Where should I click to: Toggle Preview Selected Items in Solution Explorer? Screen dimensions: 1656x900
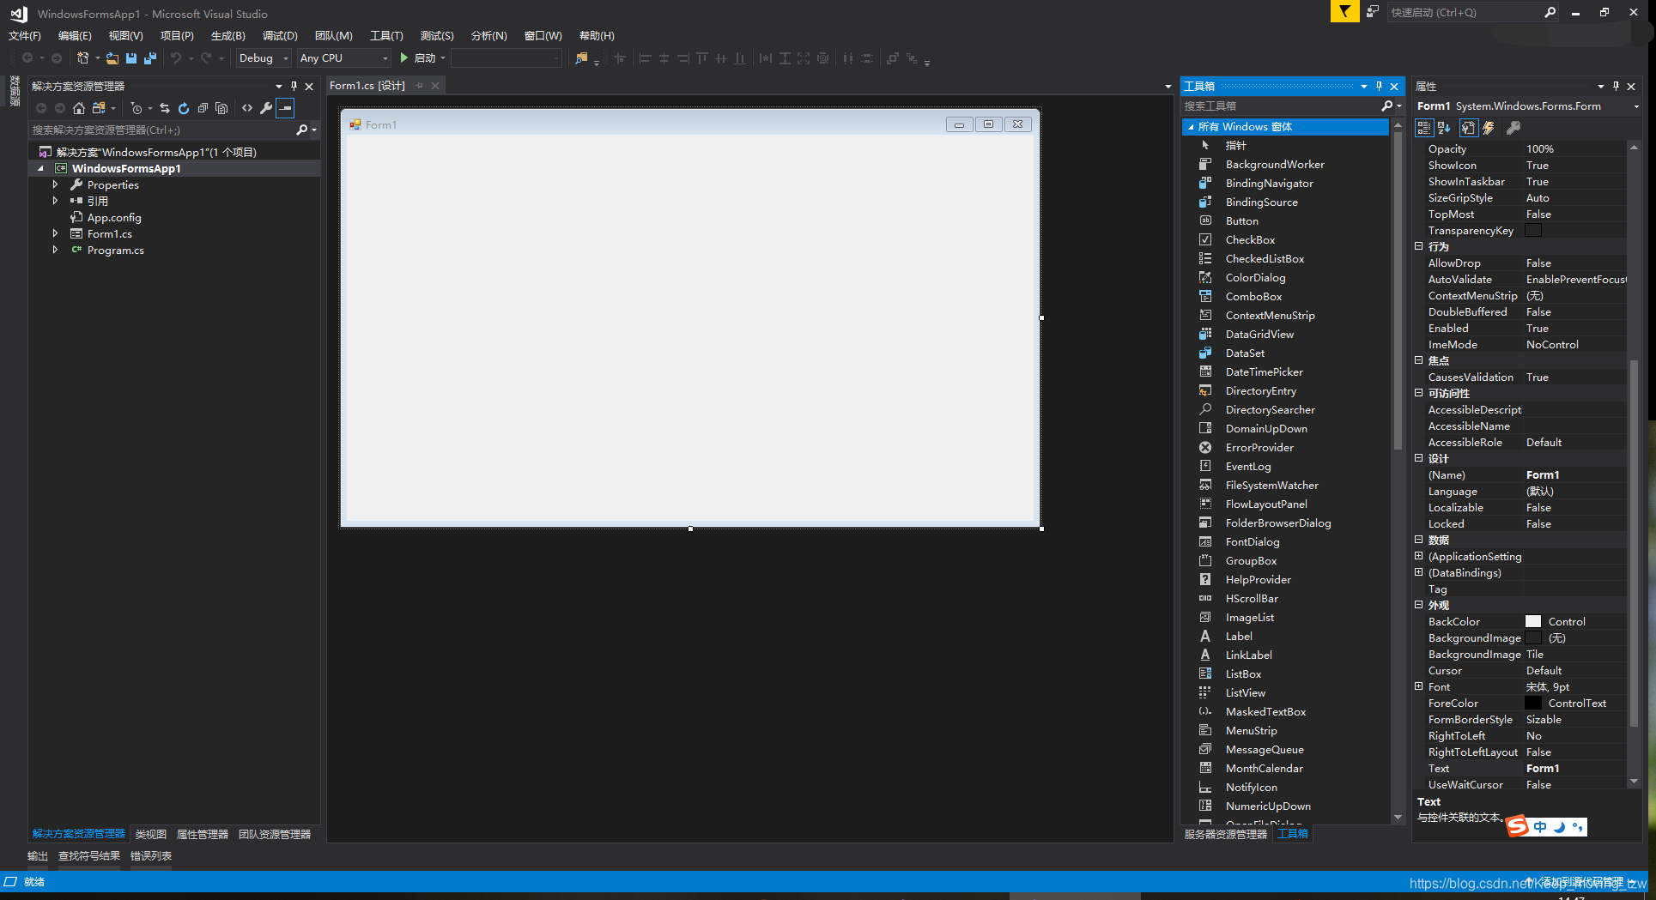point(285,108)
